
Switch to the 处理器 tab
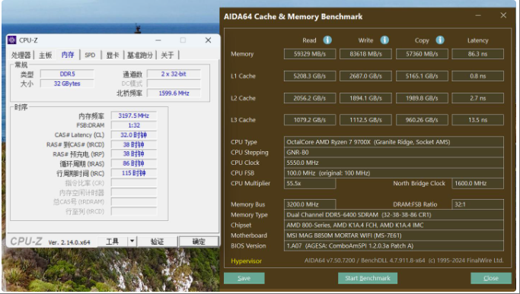click(21, 55)
